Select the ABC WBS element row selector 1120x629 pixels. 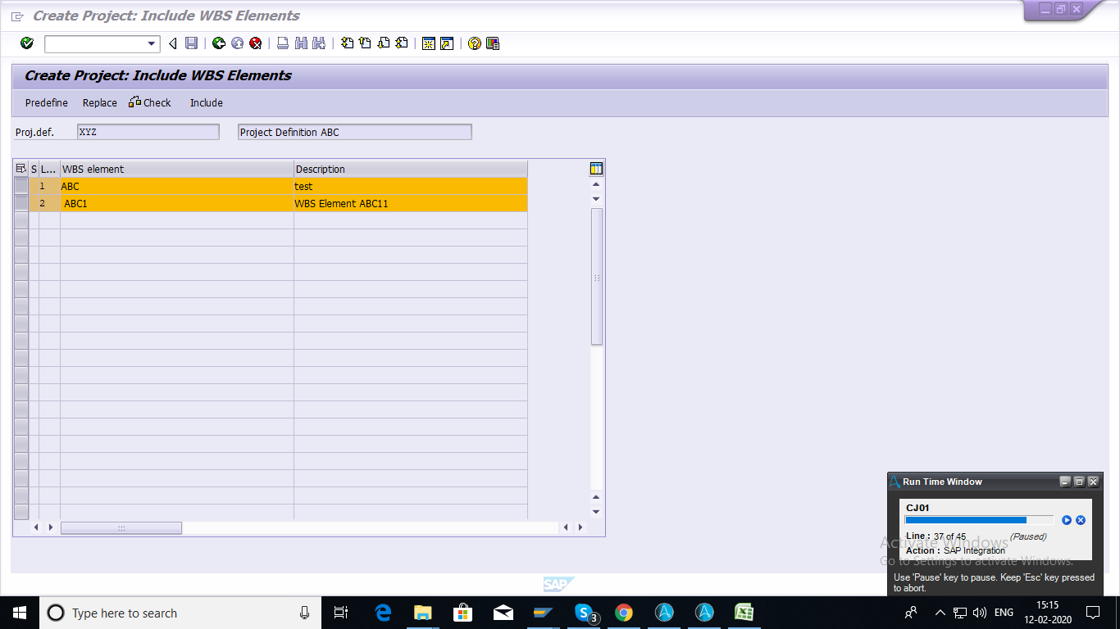[x=21, y=187]
